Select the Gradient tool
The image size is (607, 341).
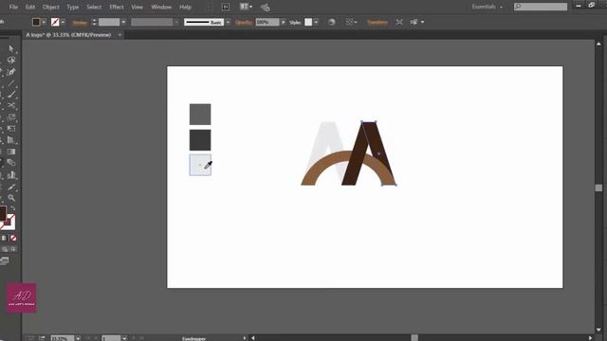pos(11,152)
